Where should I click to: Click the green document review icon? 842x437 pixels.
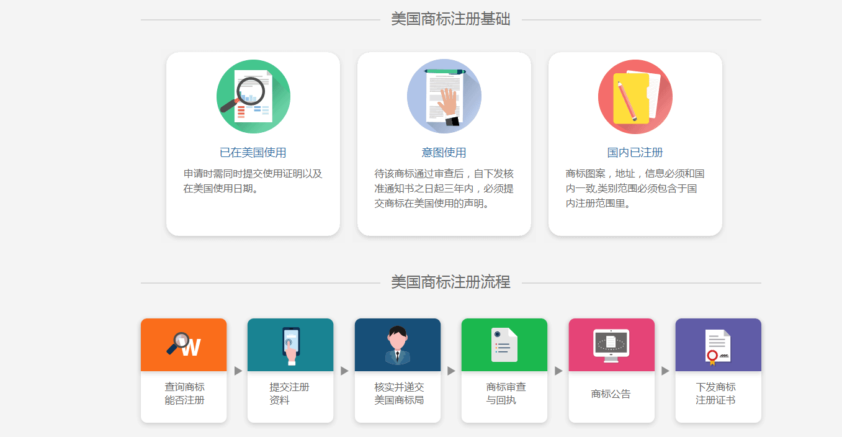[x=504, y=345]
